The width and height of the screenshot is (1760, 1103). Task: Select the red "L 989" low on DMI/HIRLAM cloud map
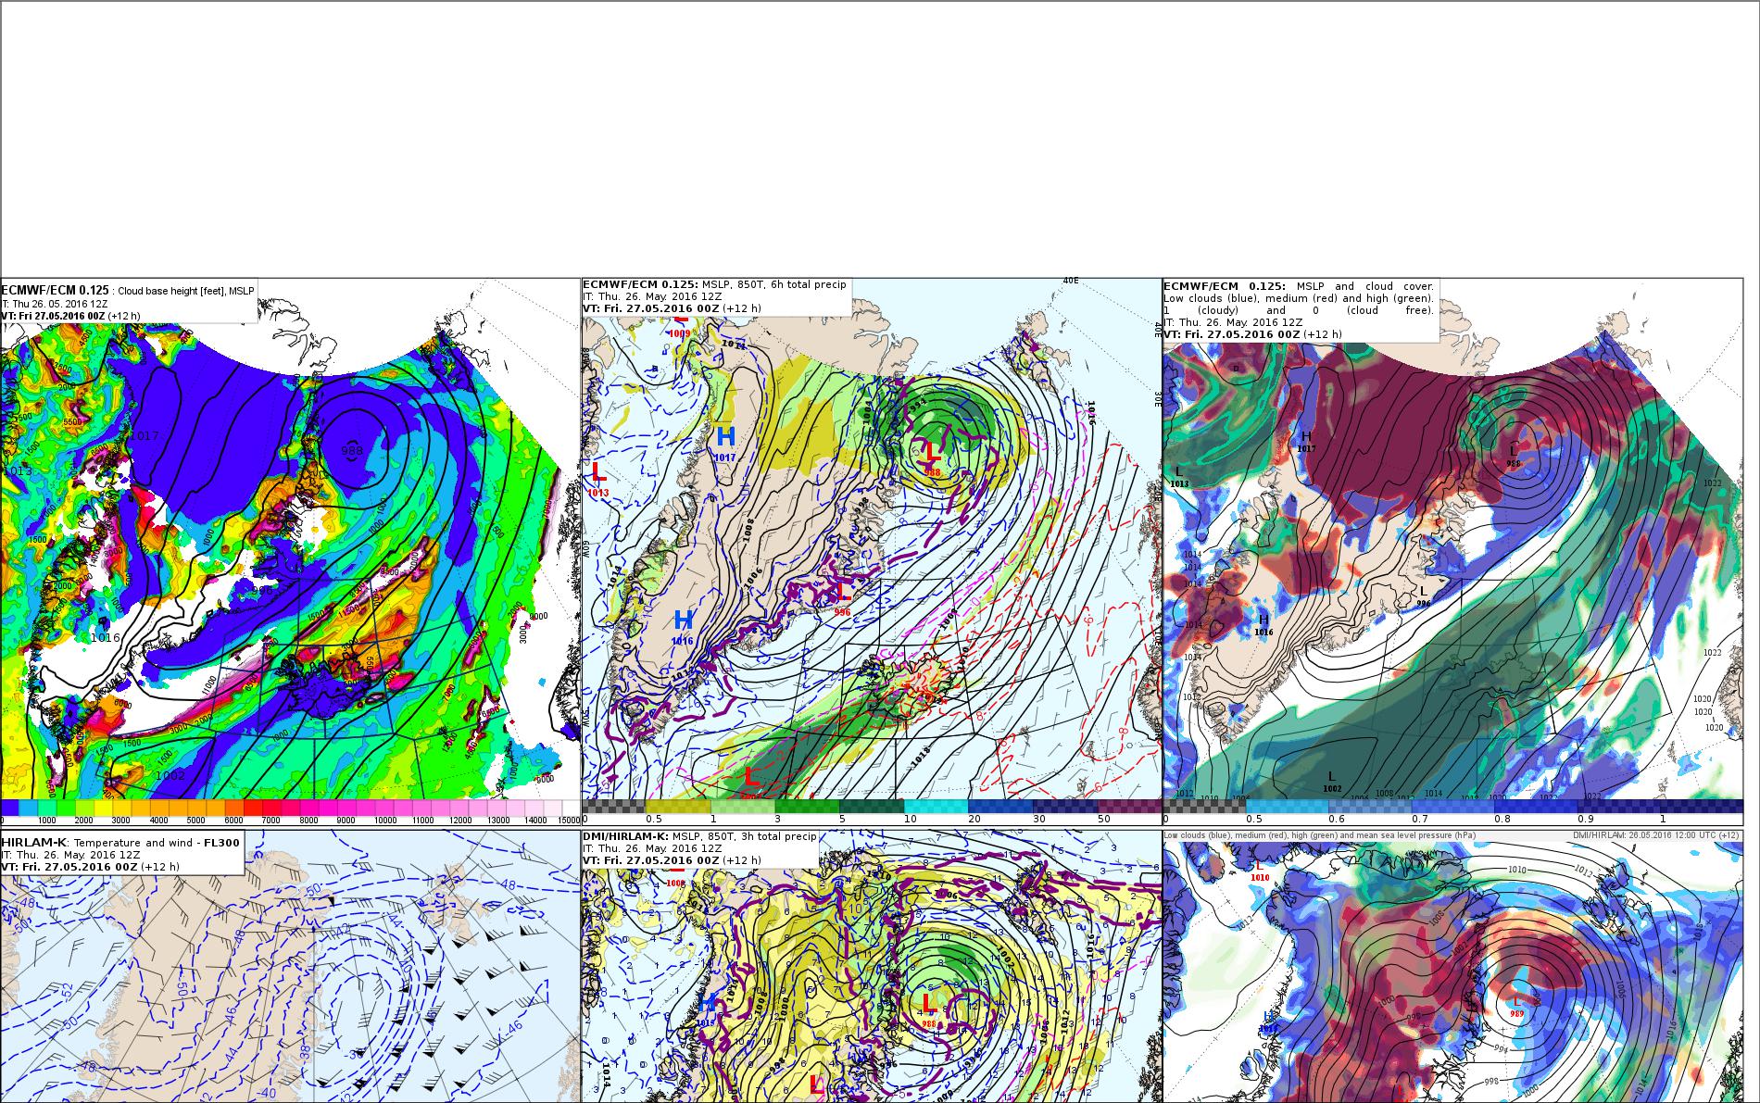tap(1516, 1005)
